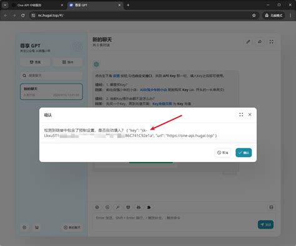The width and height of the screenshot is (296, 246).
Task: Close the One API browser tab
Action: click(62, 5)
